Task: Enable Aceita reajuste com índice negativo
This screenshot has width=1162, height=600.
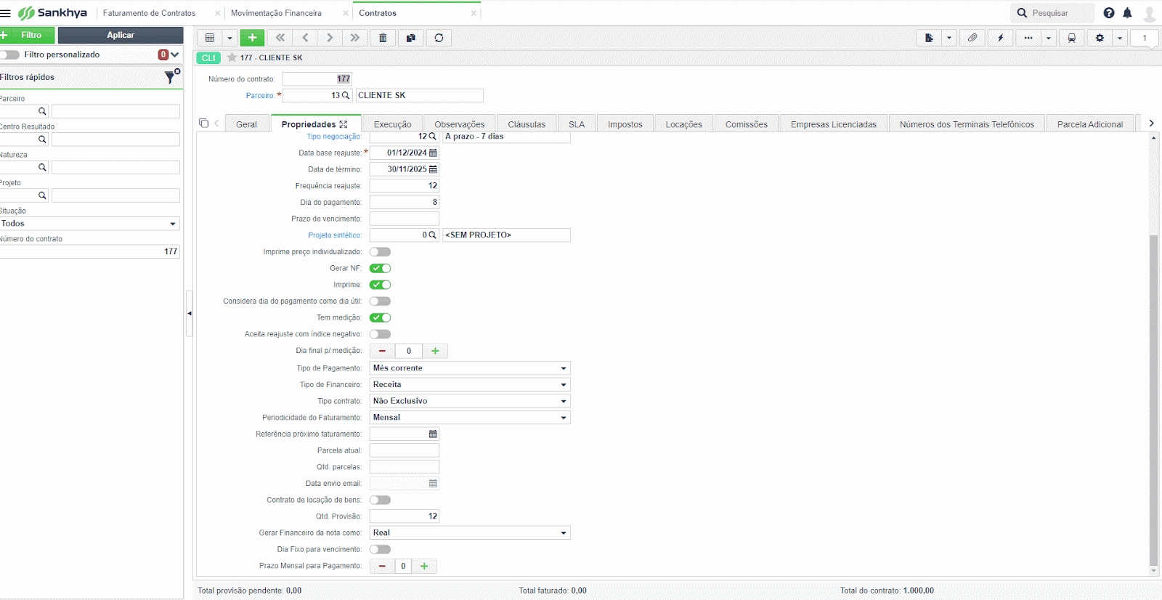Action: point(380,334)
